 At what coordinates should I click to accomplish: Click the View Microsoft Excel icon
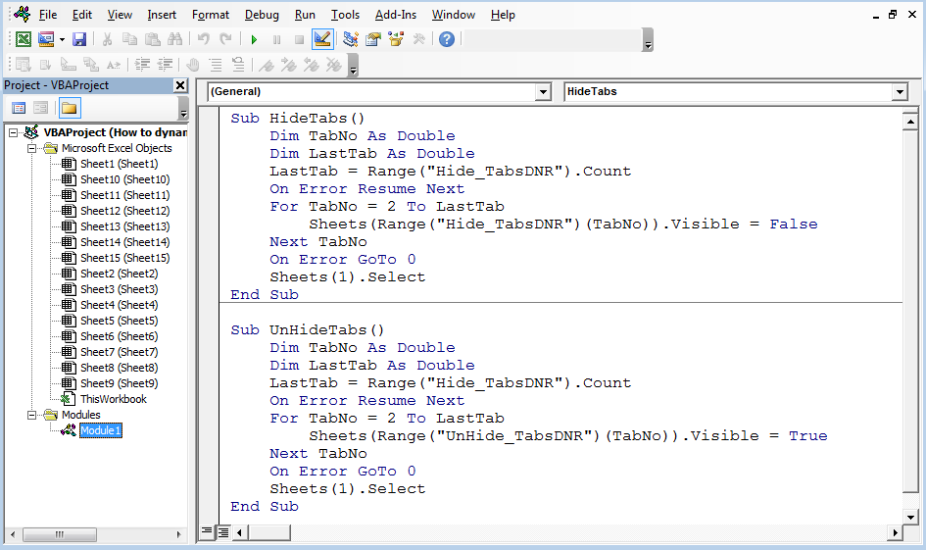(x=24, y=39)
